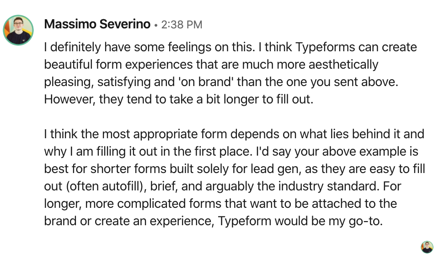Click the word 'feelings' in the first line
The image size is (439, 260).
pyautogui.click(x=189, y=47)
